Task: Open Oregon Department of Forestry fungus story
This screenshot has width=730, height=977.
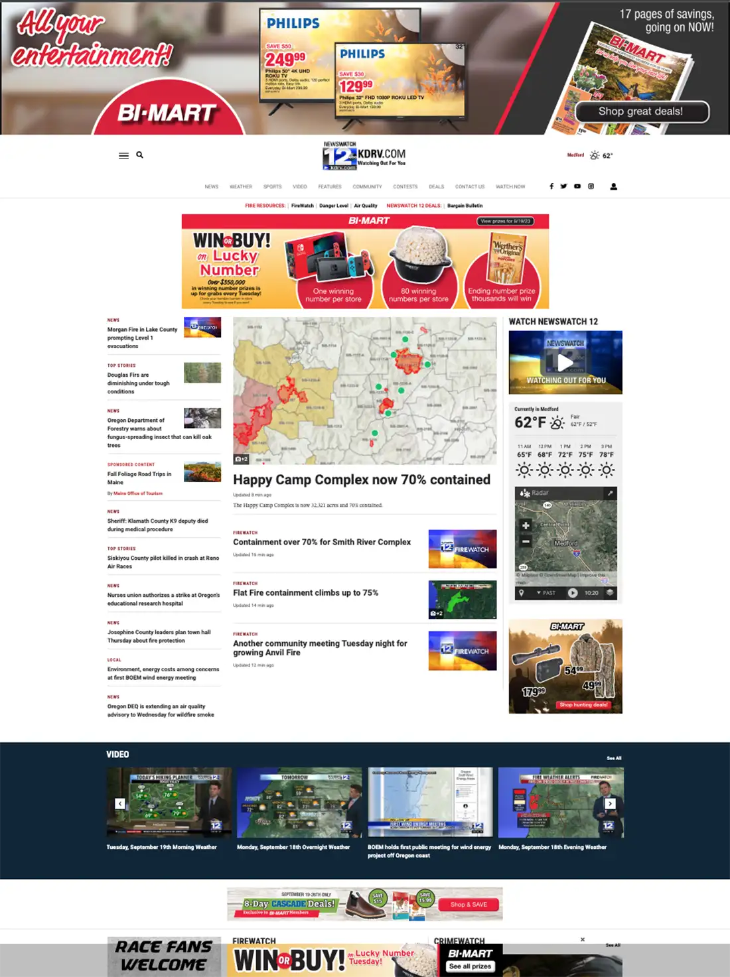Action: click(x=159, y=432)
